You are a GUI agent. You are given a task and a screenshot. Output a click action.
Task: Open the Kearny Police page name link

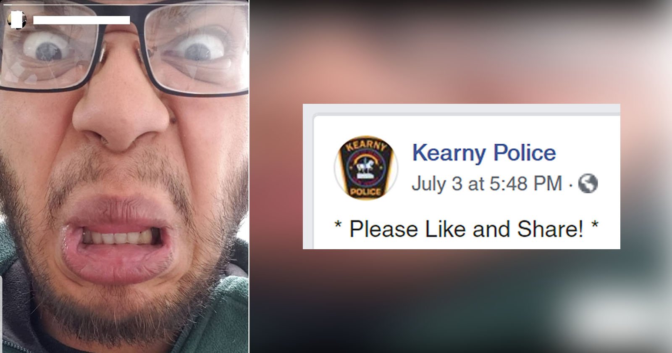[x=484, y=153]
